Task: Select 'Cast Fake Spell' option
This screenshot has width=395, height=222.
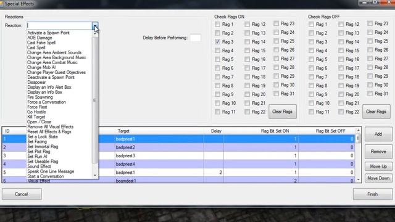Action: (41, 43)
